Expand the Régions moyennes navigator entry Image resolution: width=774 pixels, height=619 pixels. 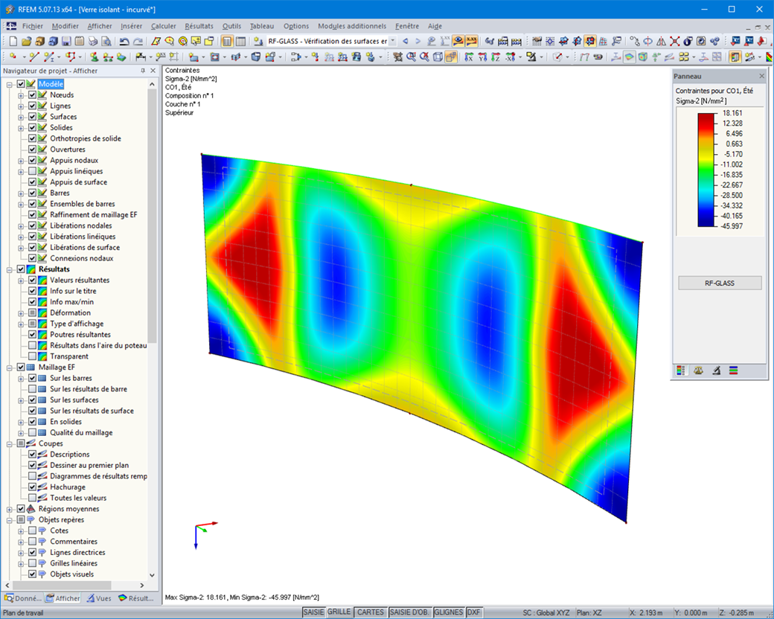click(x=10, y=508)
